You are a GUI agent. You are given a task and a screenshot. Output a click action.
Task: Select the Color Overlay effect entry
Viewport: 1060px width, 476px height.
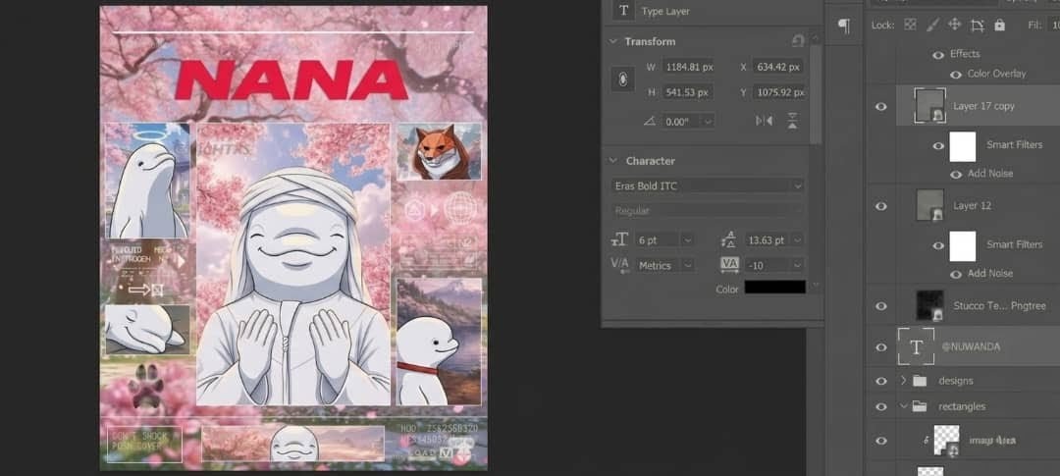[x=996, y=74]
